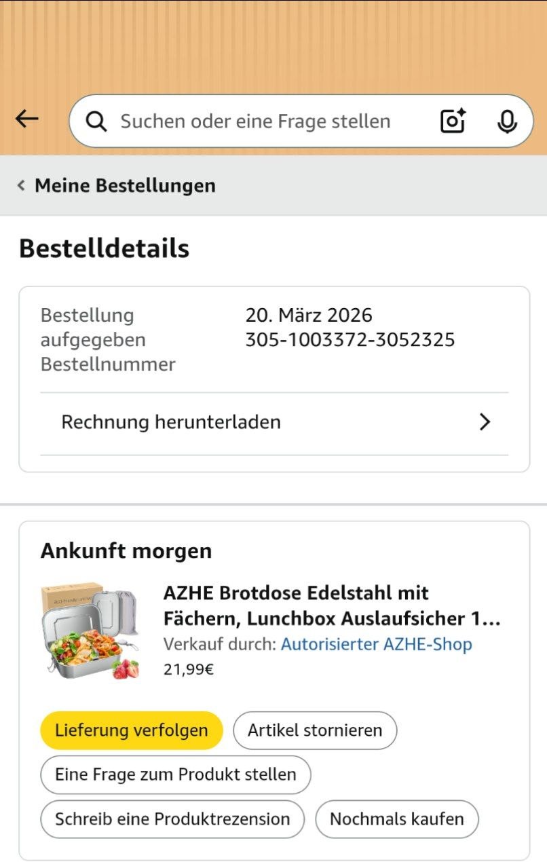Image resolution: width=547 pixels, height=862 pixels.
Task: Go back to Meine Bestellungen
Action: click(x=125, y=185)
